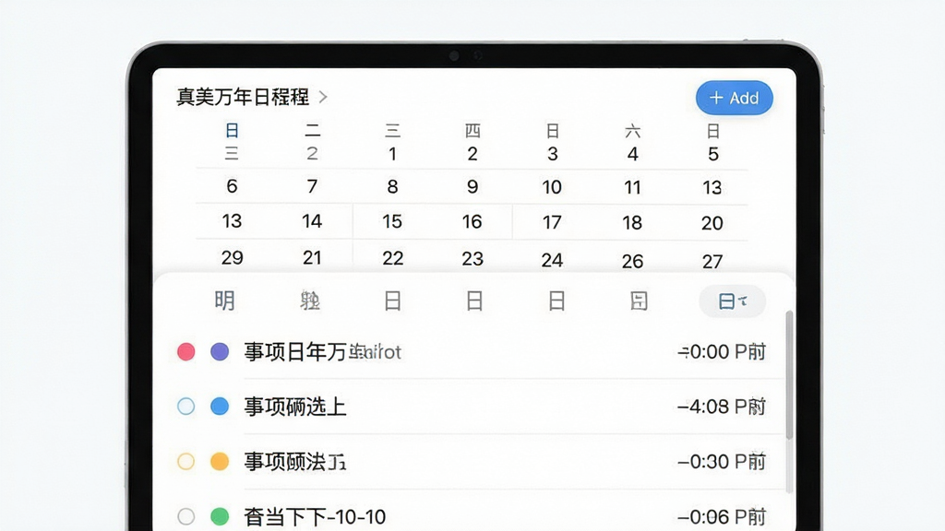
Task: Open the 真美万年日程程 calendar title
Action: pyautogui.click(x=243, y=97)
